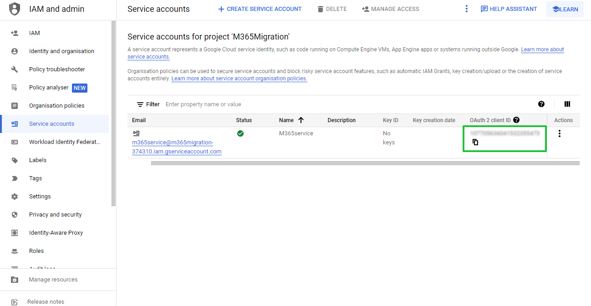Open Manage resources
The image size is (591, 306).
53,280
